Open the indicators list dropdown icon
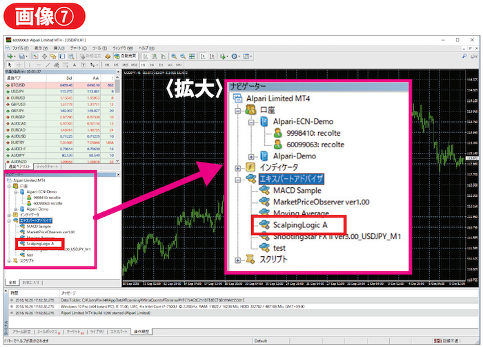Image resolution: width=483 pixels, height=347 pixels. (224, 56)
